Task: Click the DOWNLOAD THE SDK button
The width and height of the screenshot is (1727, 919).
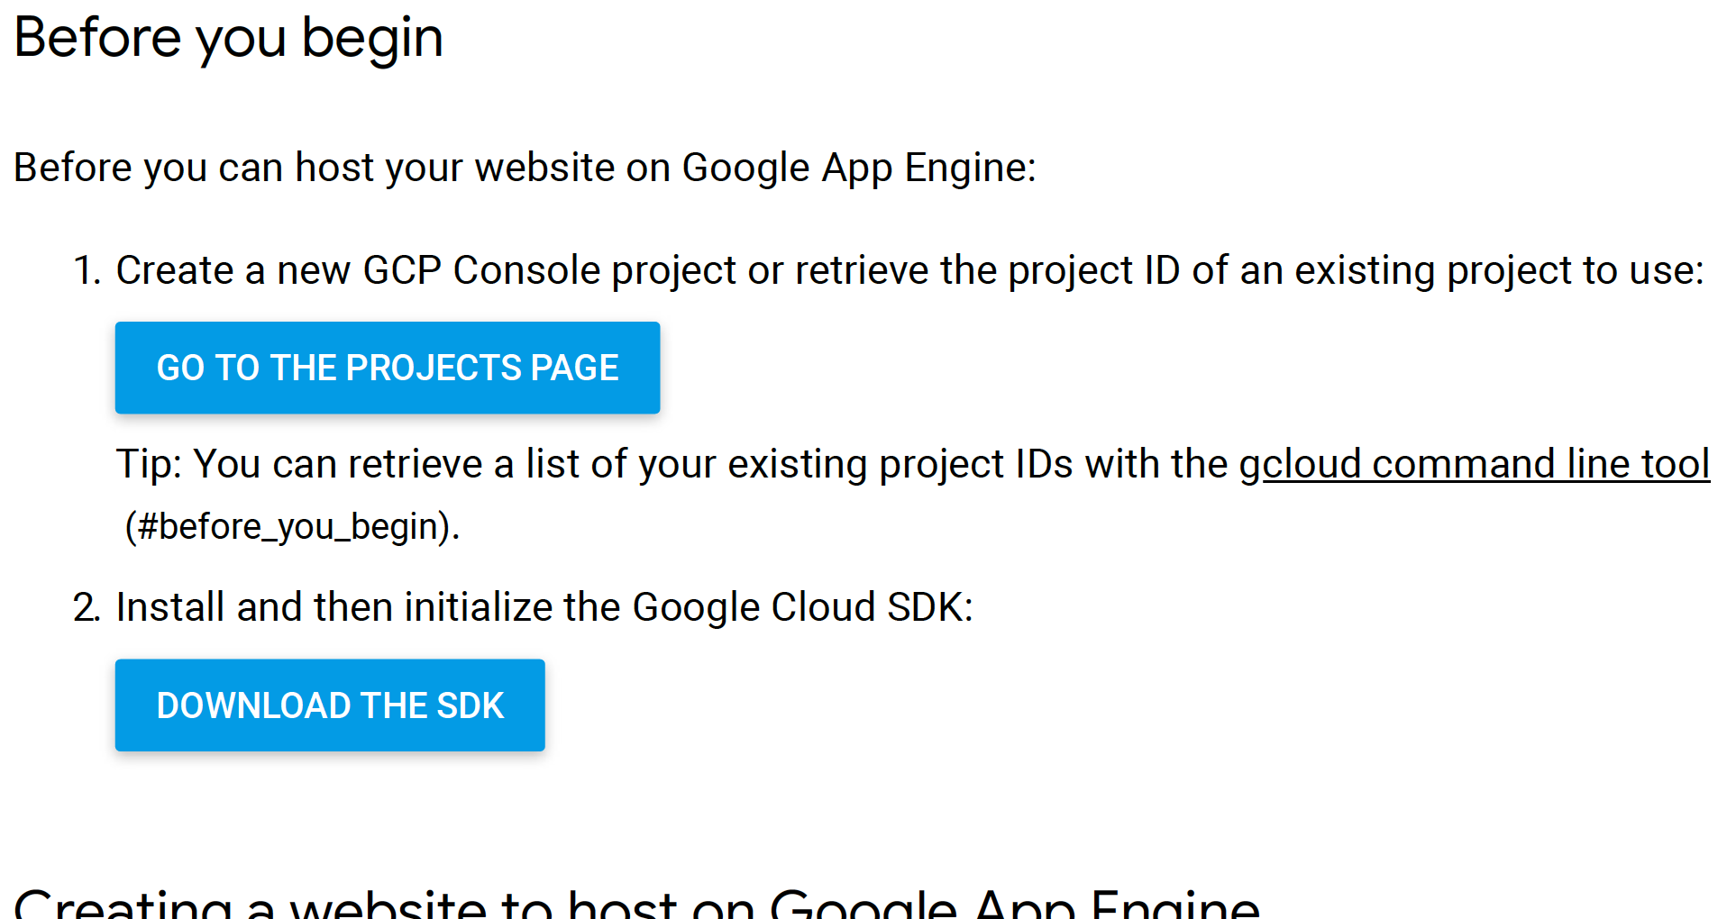Action: (330, 705)
